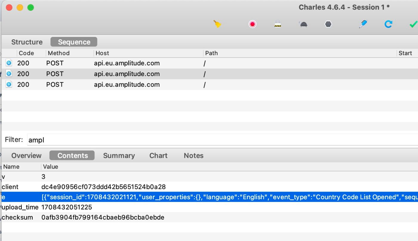Open the Summary view
Viewport: 418px width, 241px height.
(119, 156)
